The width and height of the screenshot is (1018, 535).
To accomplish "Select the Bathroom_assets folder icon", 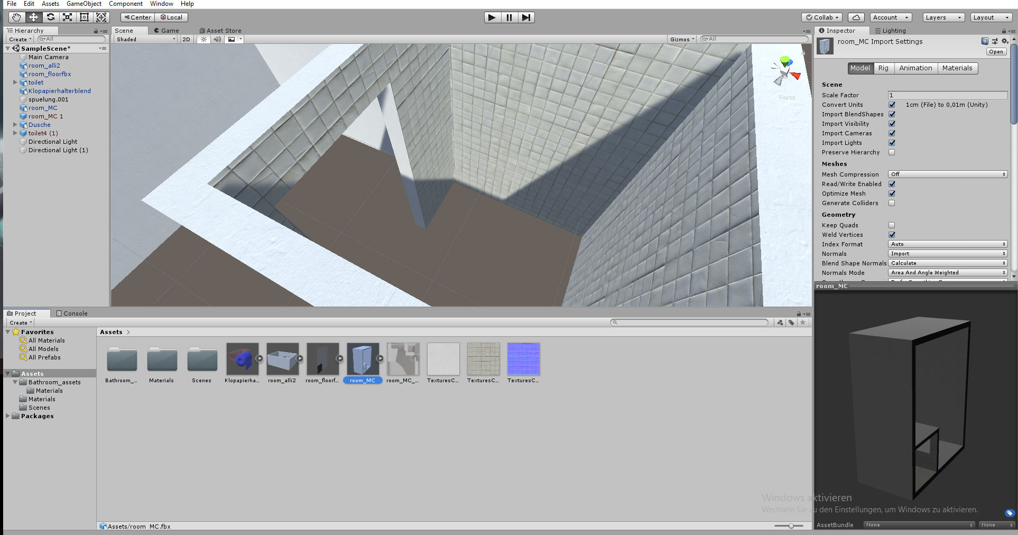I will 122,359.
